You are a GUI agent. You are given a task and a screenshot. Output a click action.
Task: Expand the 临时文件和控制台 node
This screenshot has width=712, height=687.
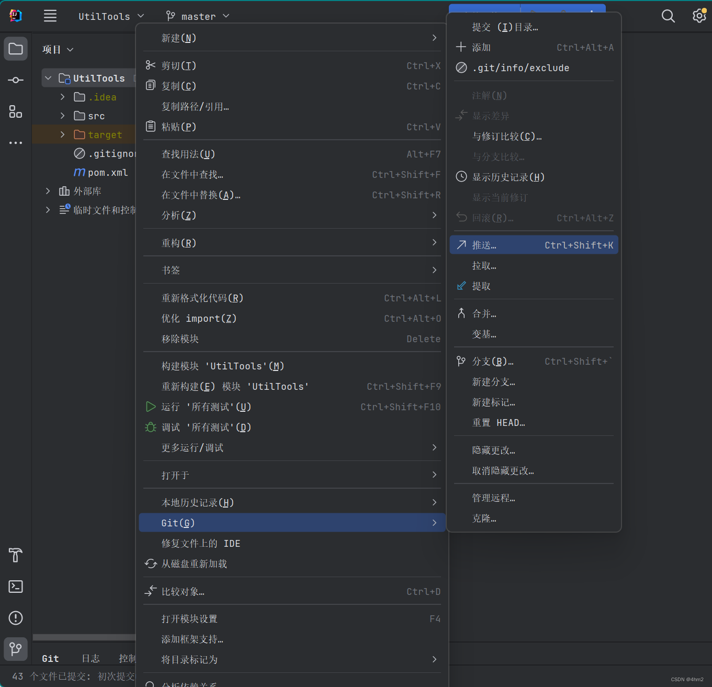pos(48,210)
